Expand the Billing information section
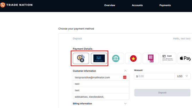The height and width of the screenshot is (108, 192). coord(126,104)
